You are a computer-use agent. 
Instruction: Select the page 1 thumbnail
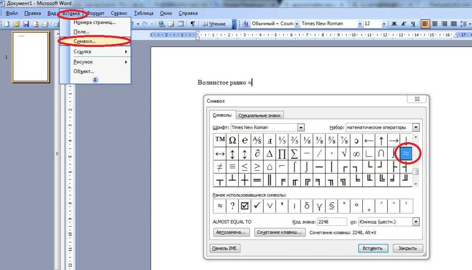coord(31,57)
